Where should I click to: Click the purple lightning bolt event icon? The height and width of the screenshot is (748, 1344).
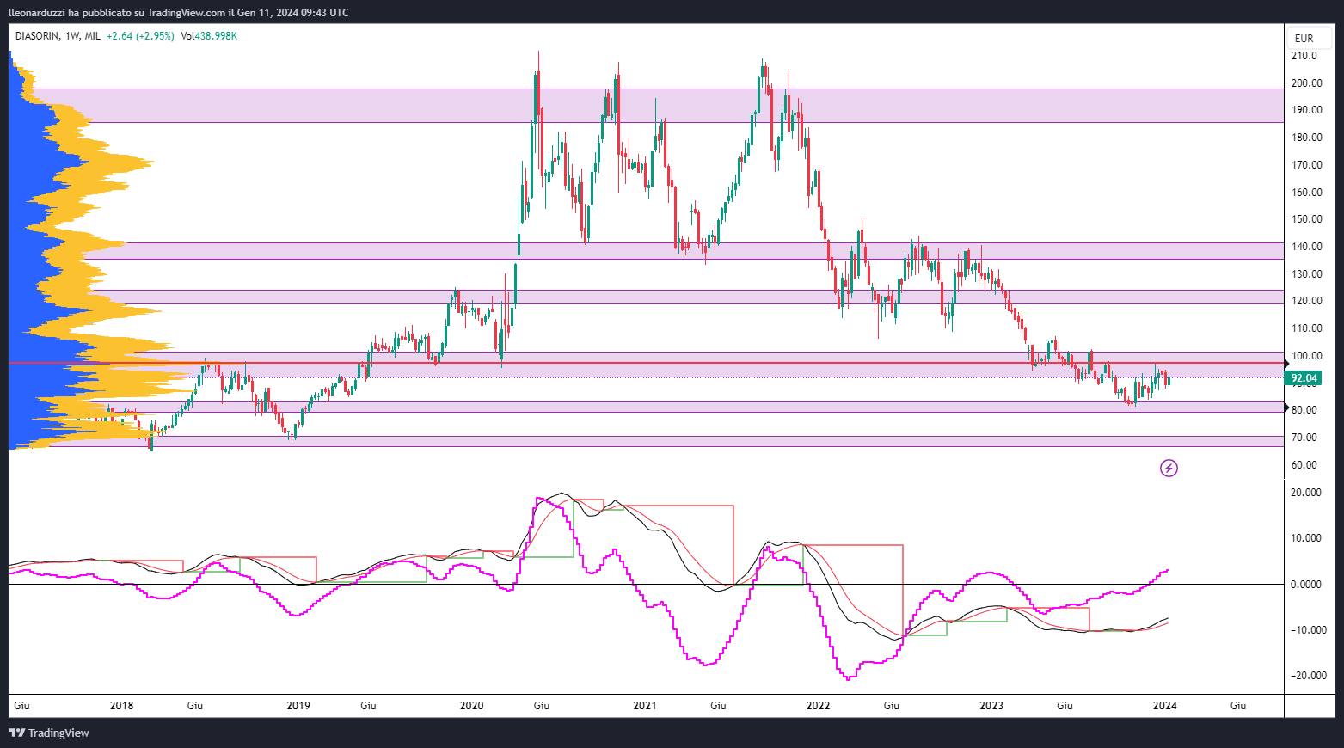pyautogui.click(x=1169, y=468)
